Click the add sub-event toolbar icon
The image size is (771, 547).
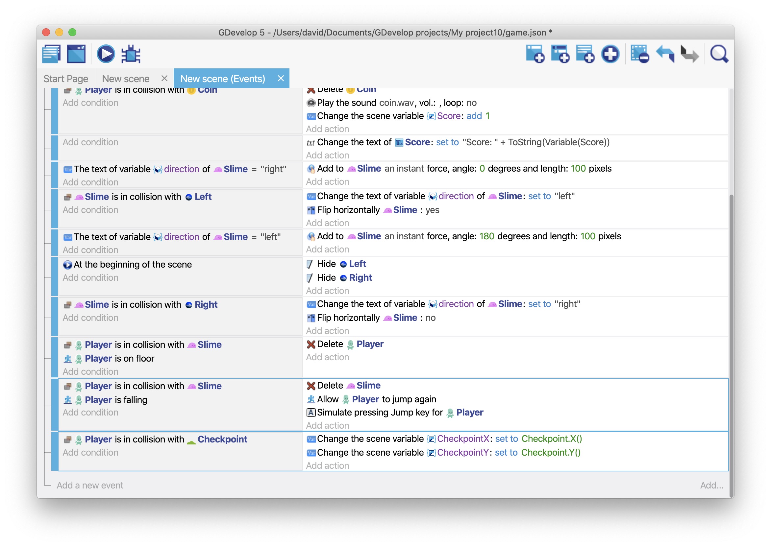(x=560, y=54)
